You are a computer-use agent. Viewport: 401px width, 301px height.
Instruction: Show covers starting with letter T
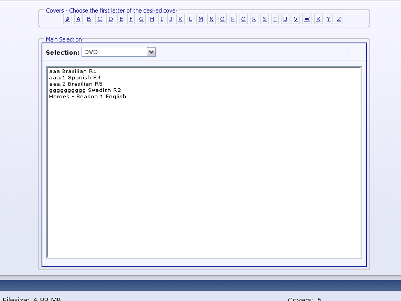point(275,19)
